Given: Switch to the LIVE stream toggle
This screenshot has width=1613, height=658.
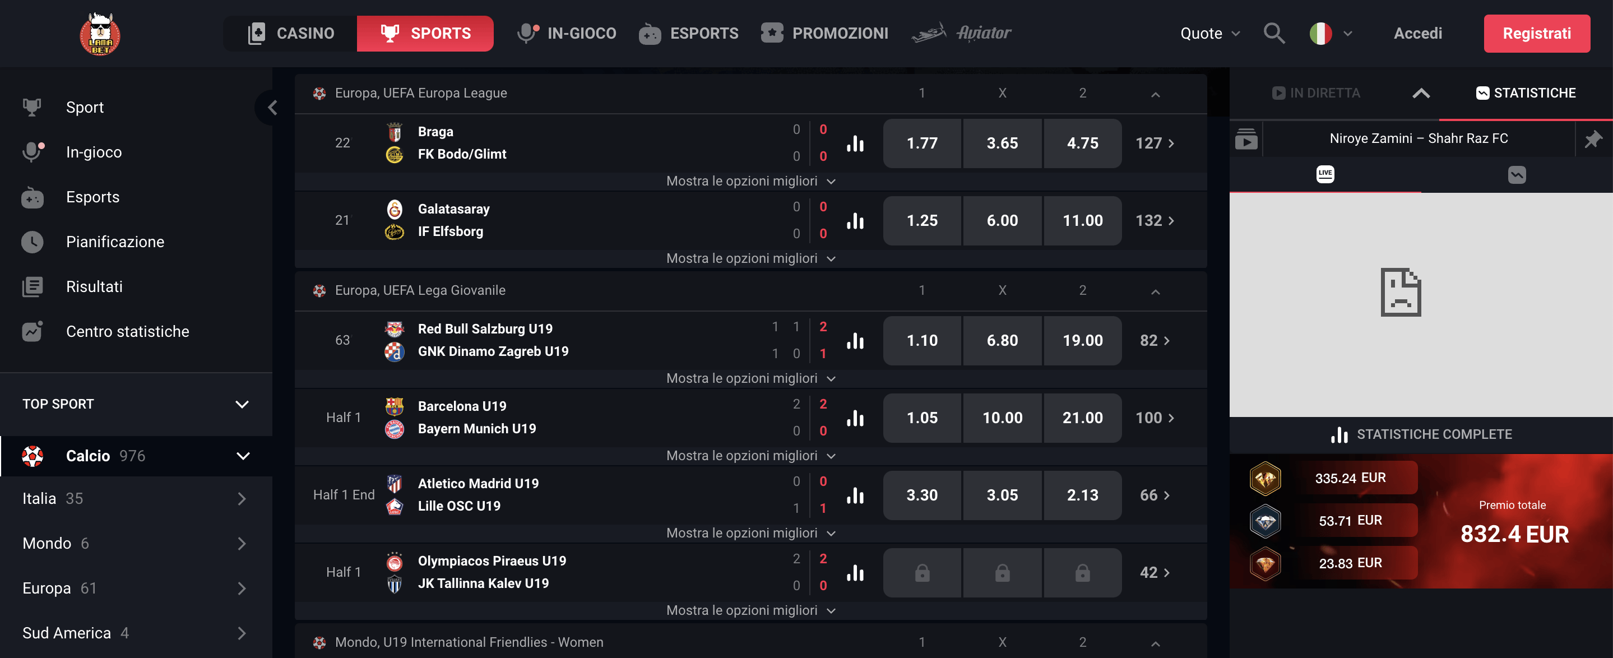Looking at the screenshot, I should coord(1325,175).
